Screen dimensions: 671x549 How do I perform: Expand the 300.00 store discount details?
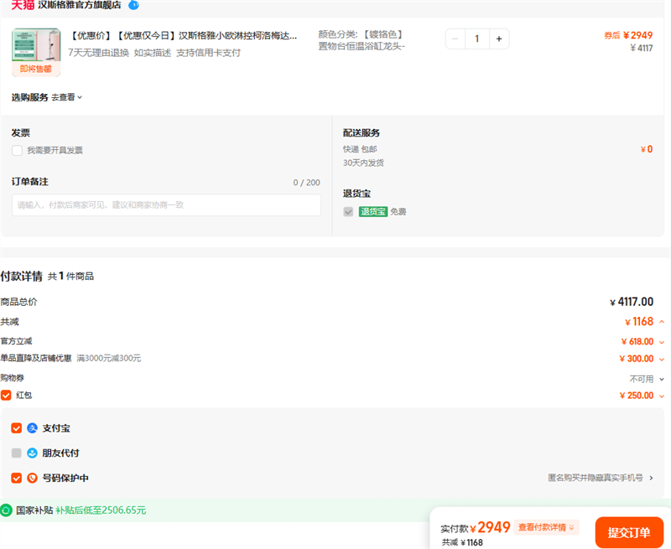click(x=662, y=359)
